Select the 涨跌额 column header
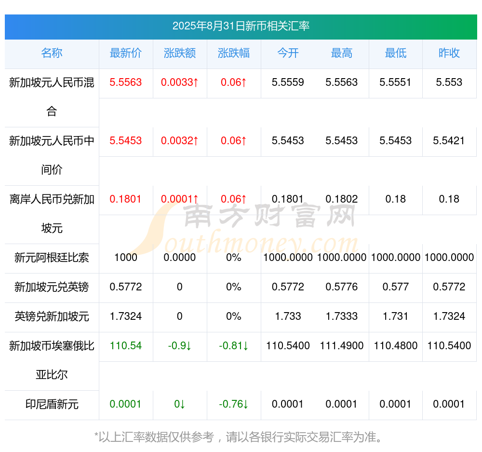Image resolution: width=482 pixels, height=452 pixels. click(180, 53)
